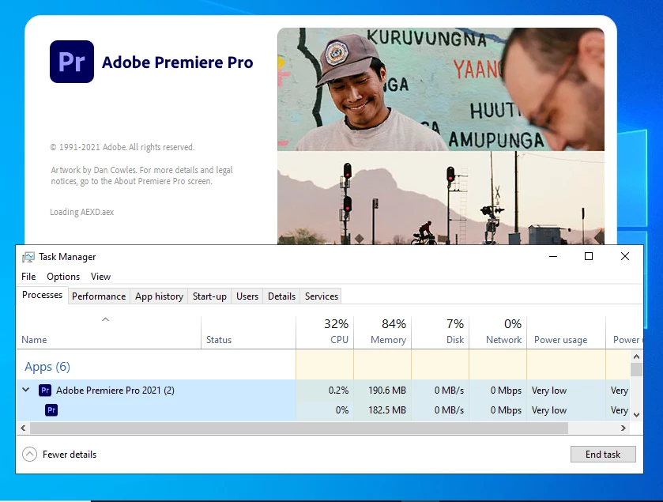Image resolution: width=663 pixels, height=502 pixels.
Task: Switch to the Start-up tab
Action: 209,296
